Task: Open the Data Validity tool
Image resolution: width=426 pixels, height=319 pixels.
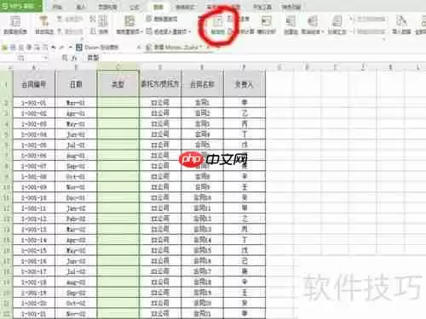Action: pyautogui.click(x=217, y=25)
